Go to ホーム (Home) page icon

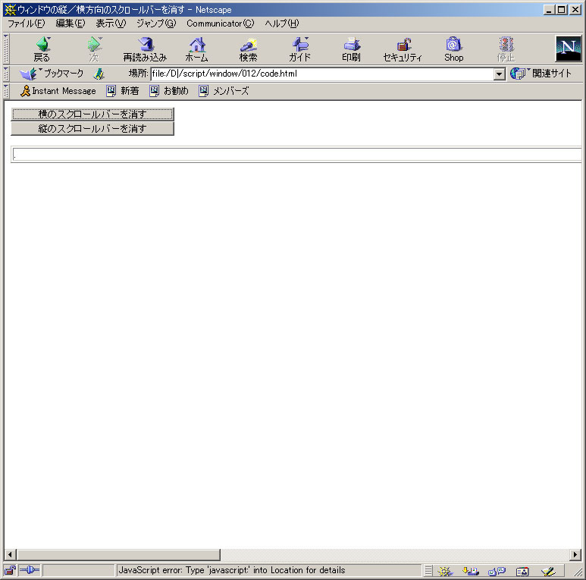point(196,49)
